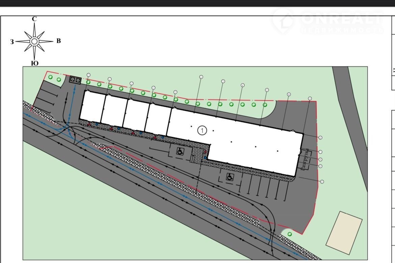Image resolution: width=395 pixels, height=263 pixels.
Task: Click the wheelchair parking symbol nearest the building entrance
Action: point(180,152)
